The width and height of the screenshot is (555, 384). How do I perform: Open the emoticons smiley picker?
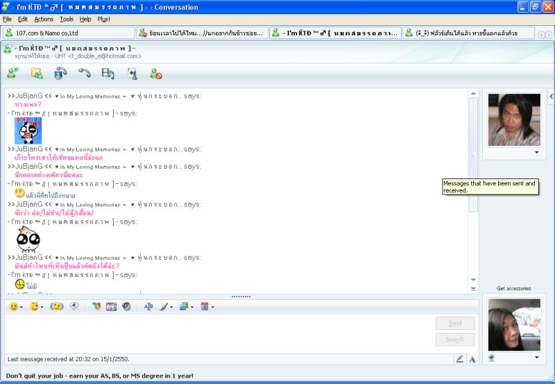(x=13, y=306)
